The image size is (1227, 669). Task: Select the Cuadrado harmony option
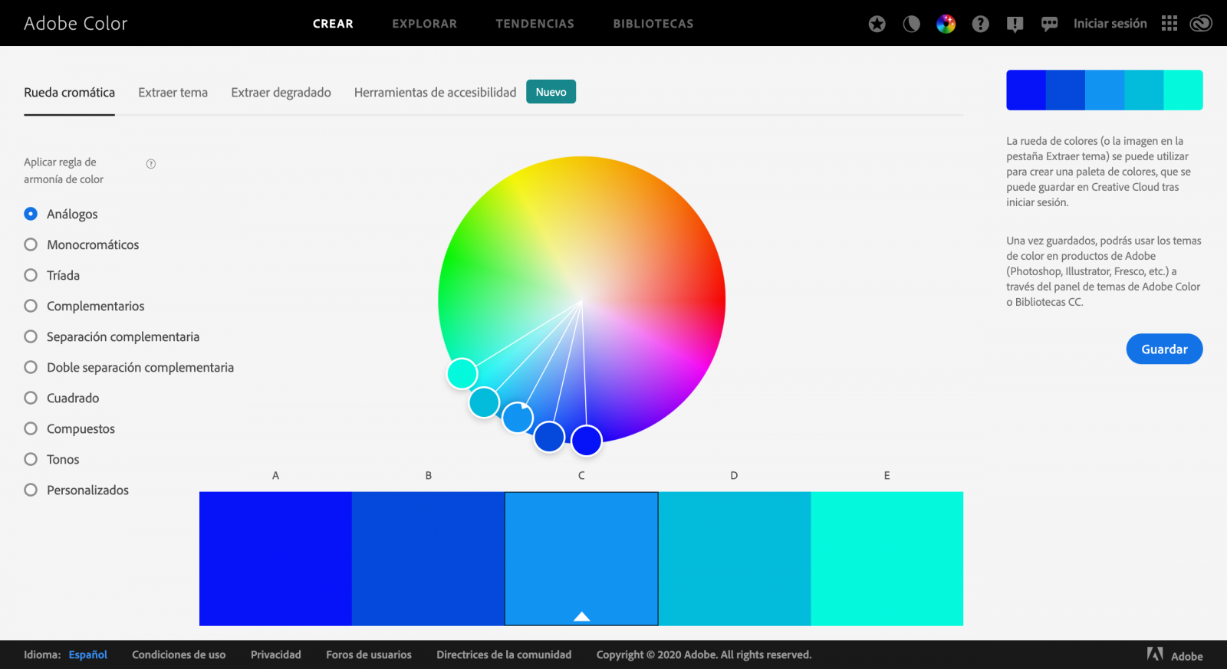(31, 398)
